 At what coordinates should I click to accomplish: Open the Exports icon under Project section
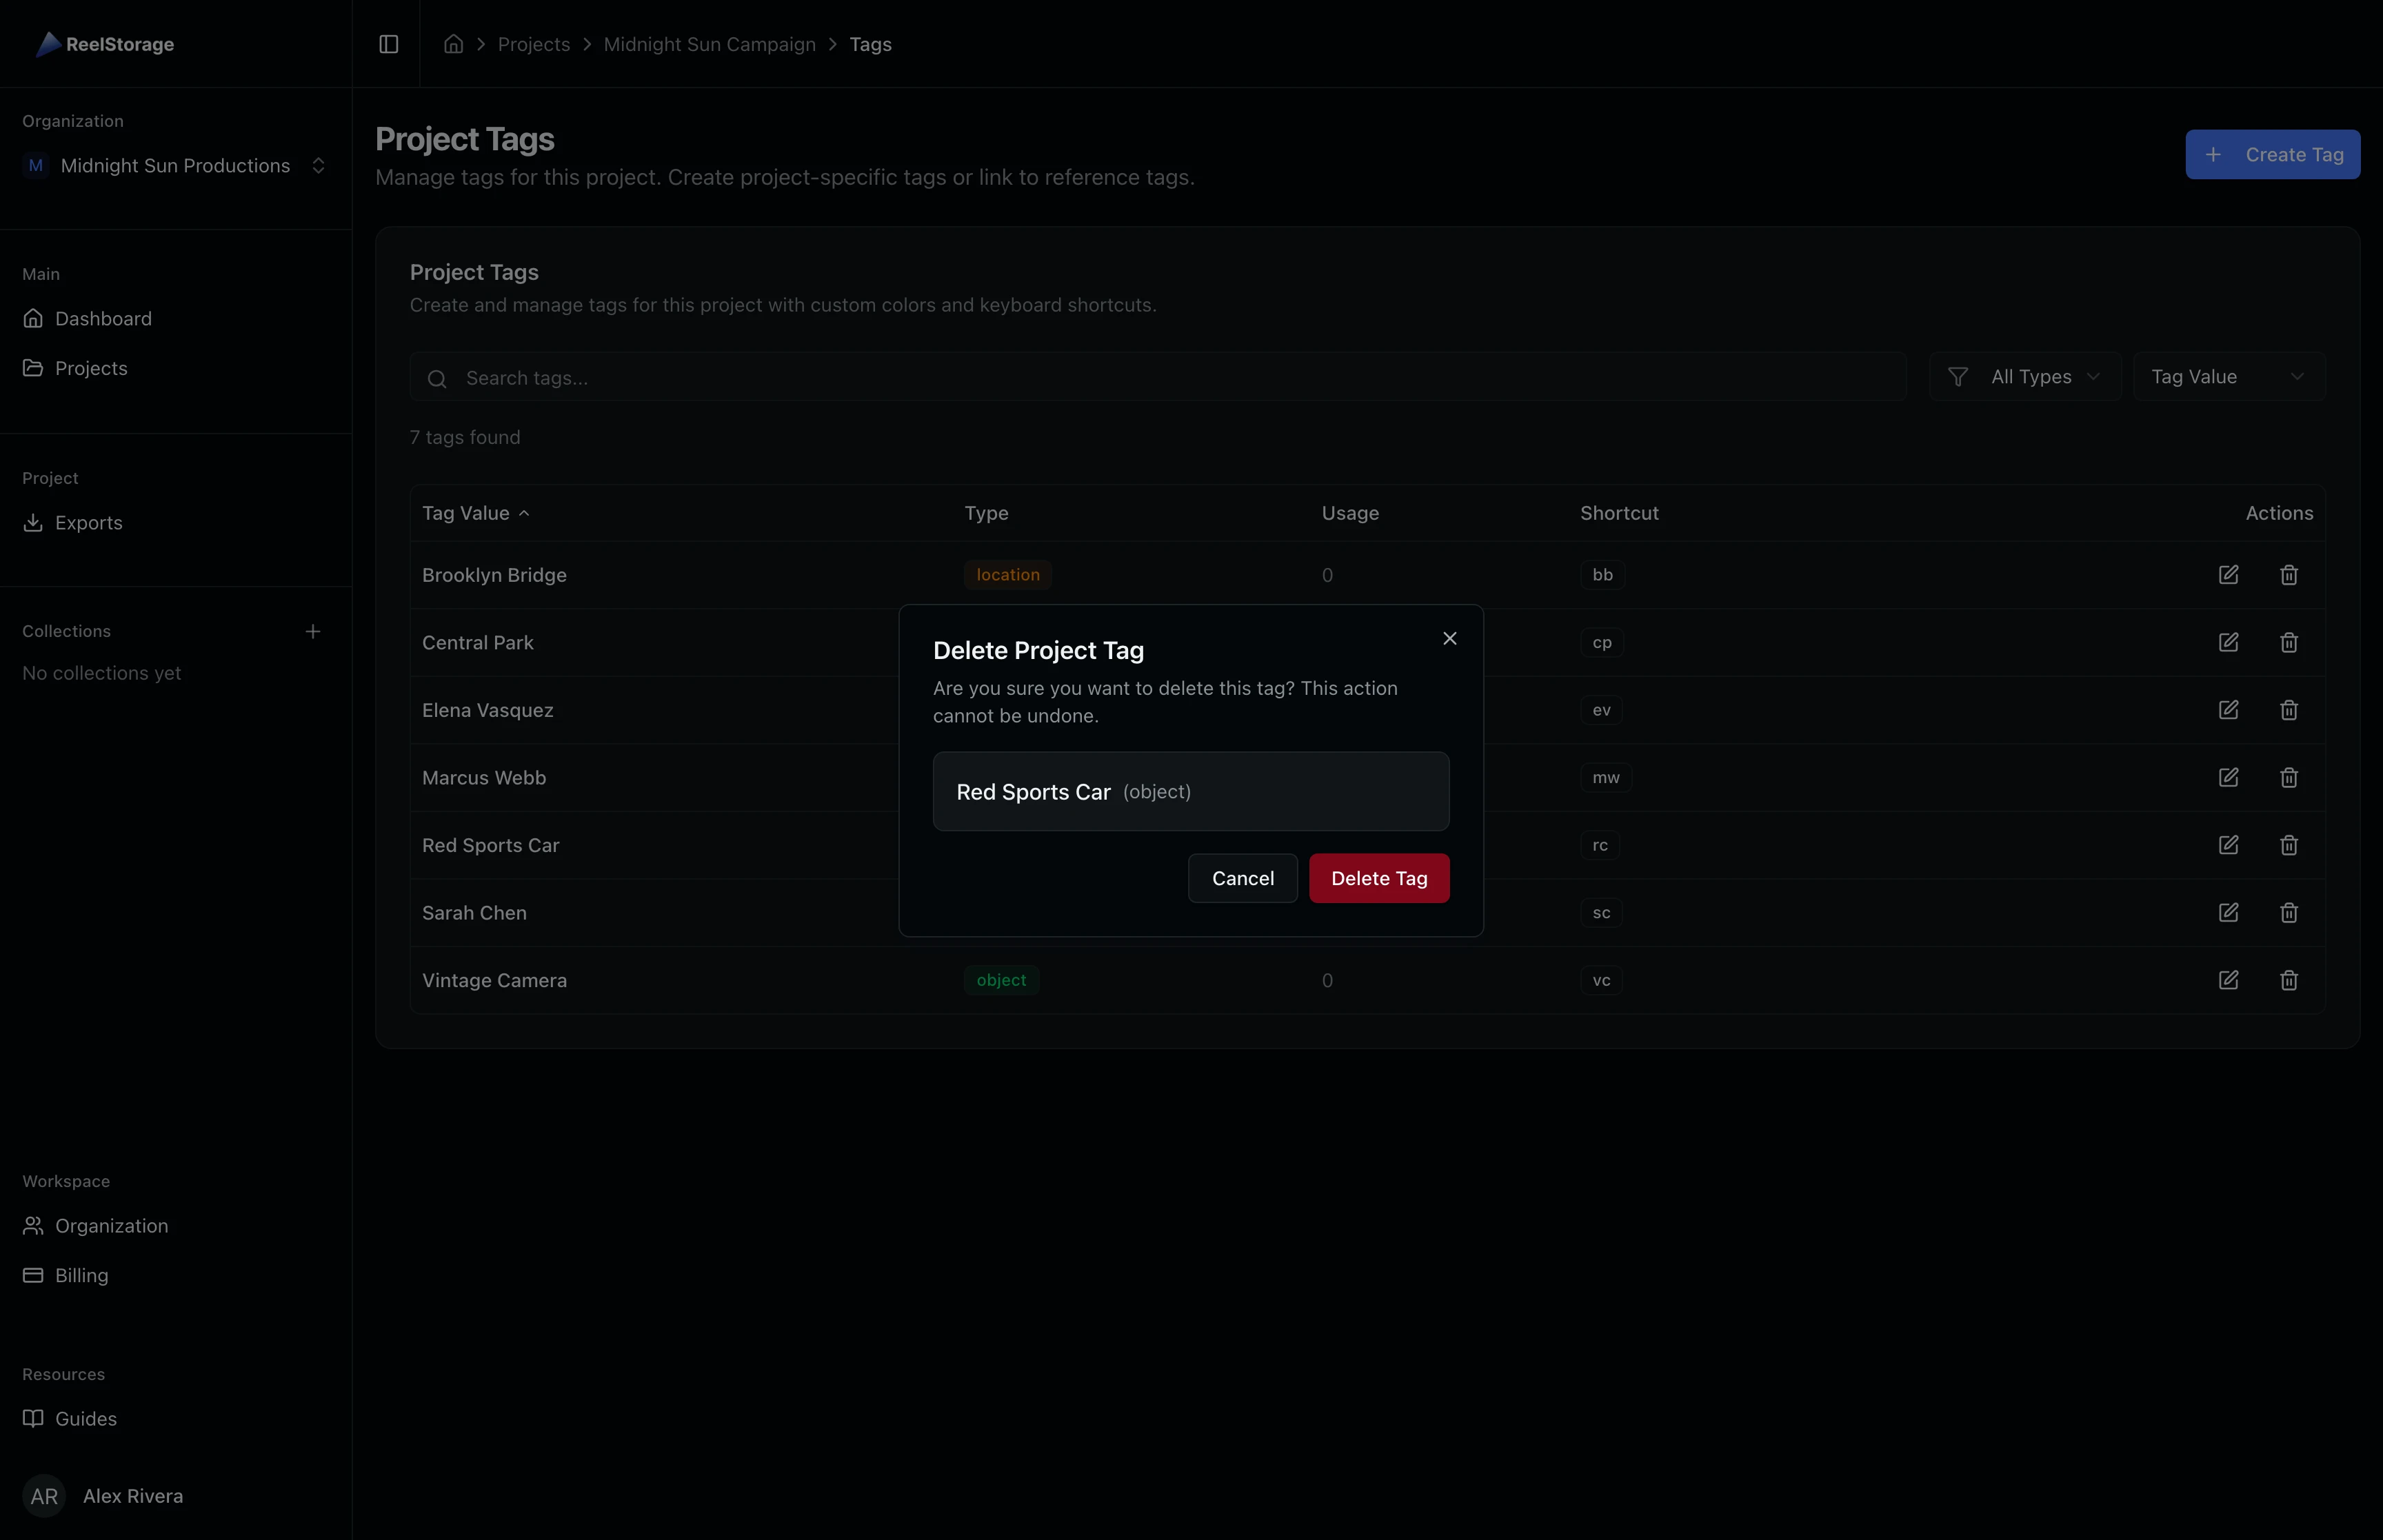tap(33, 522)
